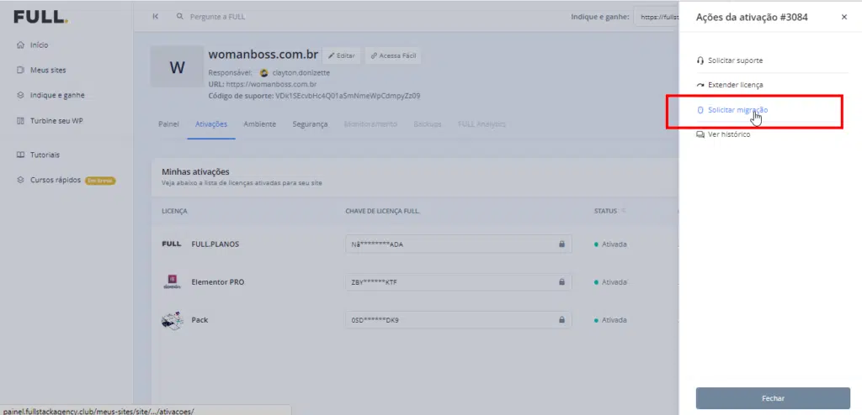Click lock icon in Elementor PRO key field
Viewport: 862px width, 415px height.
coord(561,282)
